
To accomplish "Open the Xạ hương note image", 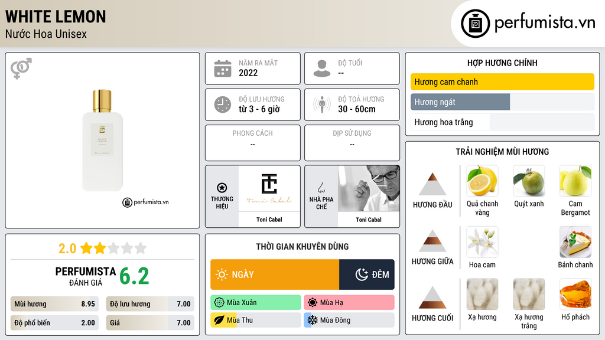I will (482, 294).
